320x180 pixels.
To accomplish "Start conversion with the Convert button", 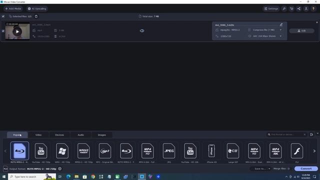I will [x=306, y=169].
